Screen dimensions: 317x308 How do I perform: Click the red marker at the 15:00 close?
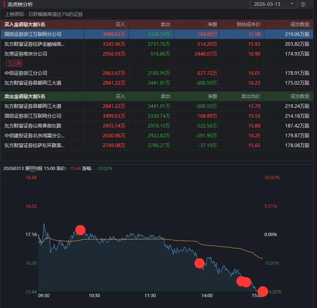coord(262,291)
